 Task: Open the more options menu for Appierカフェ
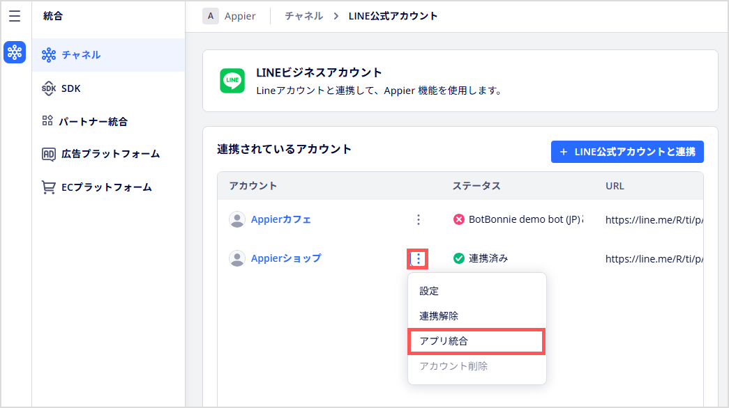419,219
